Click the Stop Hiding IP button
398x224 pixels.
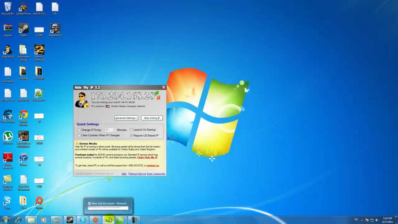click(152, 118)
